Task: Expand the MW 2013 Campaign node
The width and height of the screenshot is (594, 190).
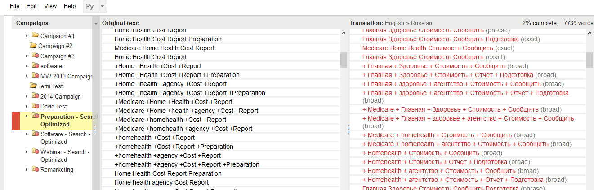Action: 27,76
